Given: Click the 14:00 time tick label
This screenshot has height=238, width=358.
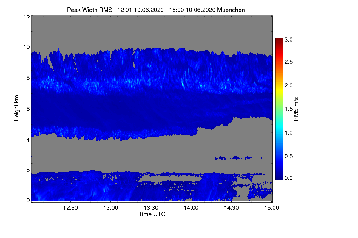Looking at the screenshot, I should click(192, 208).
